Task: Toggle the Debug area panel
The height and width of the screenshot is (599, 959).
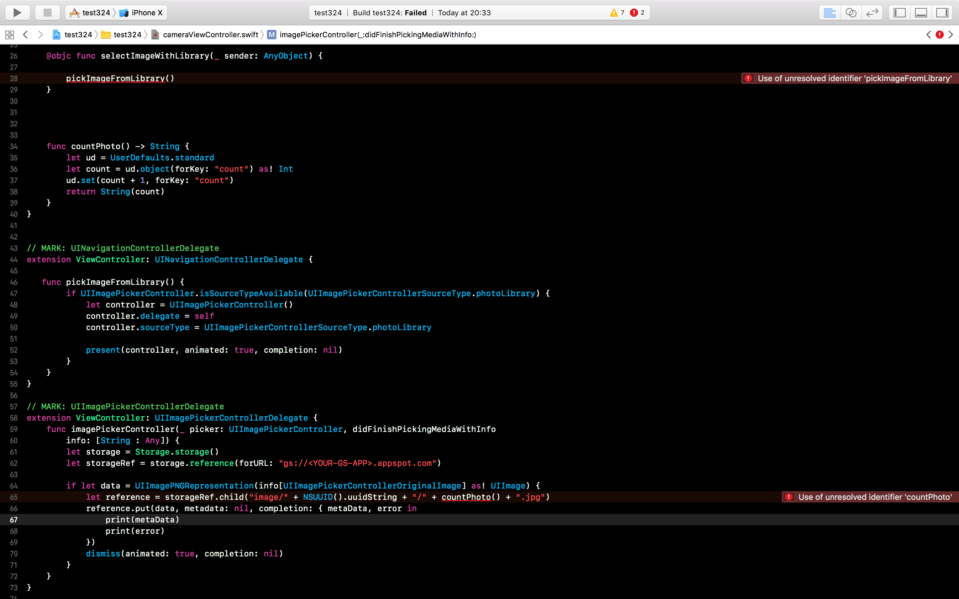Action: 921,13
